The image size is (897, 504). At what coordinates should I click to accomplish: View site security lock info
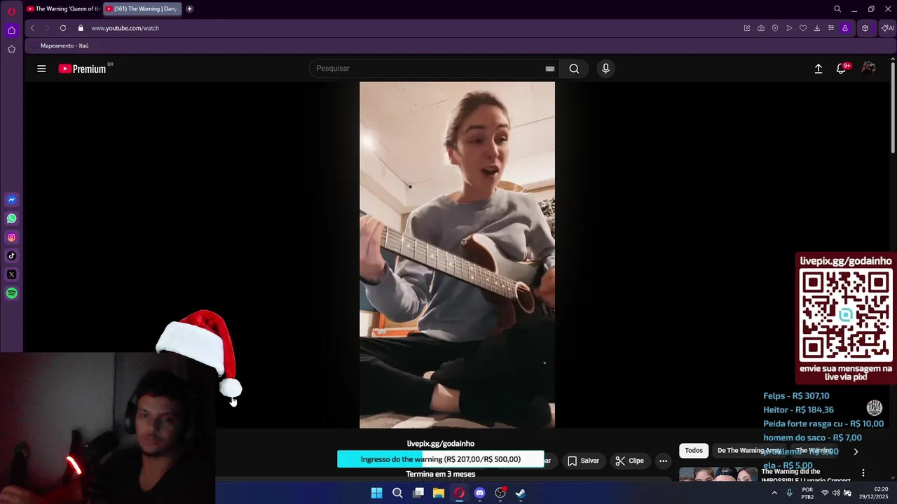81,28
